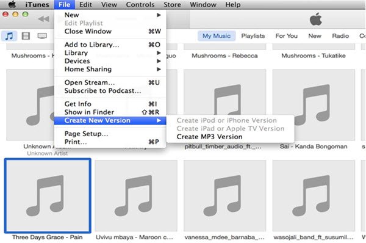This screenshot has height=243, width=366.
Task: Click the red close window button
Action: 5,14
